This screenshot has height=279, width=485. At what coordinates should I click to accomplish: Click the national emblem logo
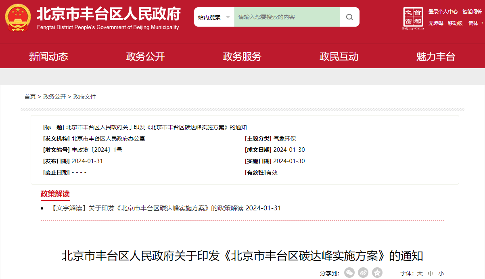coord(18,18)
